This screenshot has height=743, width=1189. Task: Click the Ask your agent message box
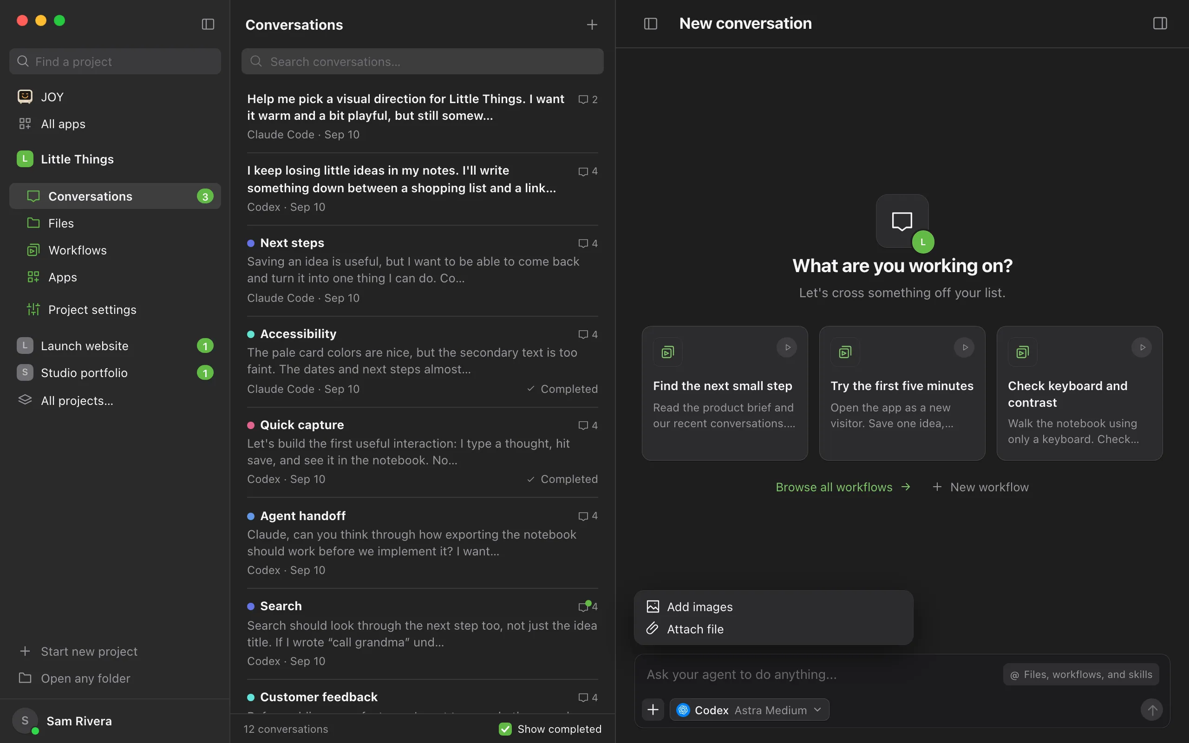pos(821,675)
